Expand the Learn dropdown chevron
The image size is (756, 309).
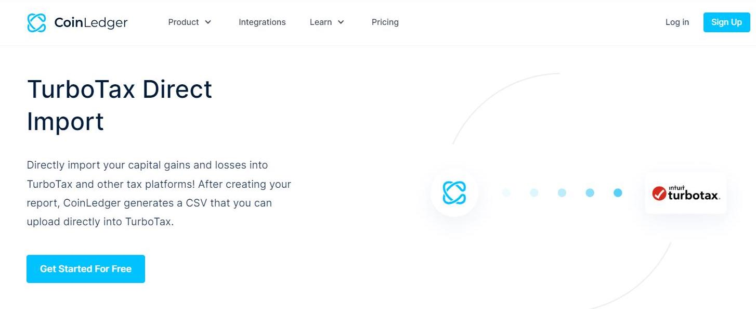(x=341, y=22)
